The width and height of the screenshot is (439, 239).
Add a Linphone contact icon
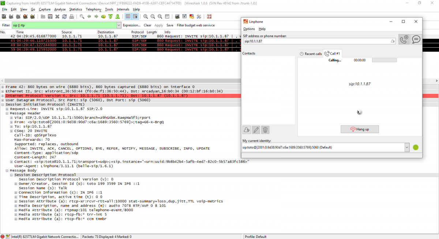coord(247,129)
